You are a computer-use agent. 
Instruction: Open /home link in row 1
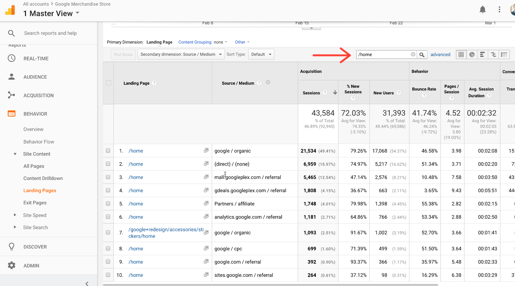[136, 151]
